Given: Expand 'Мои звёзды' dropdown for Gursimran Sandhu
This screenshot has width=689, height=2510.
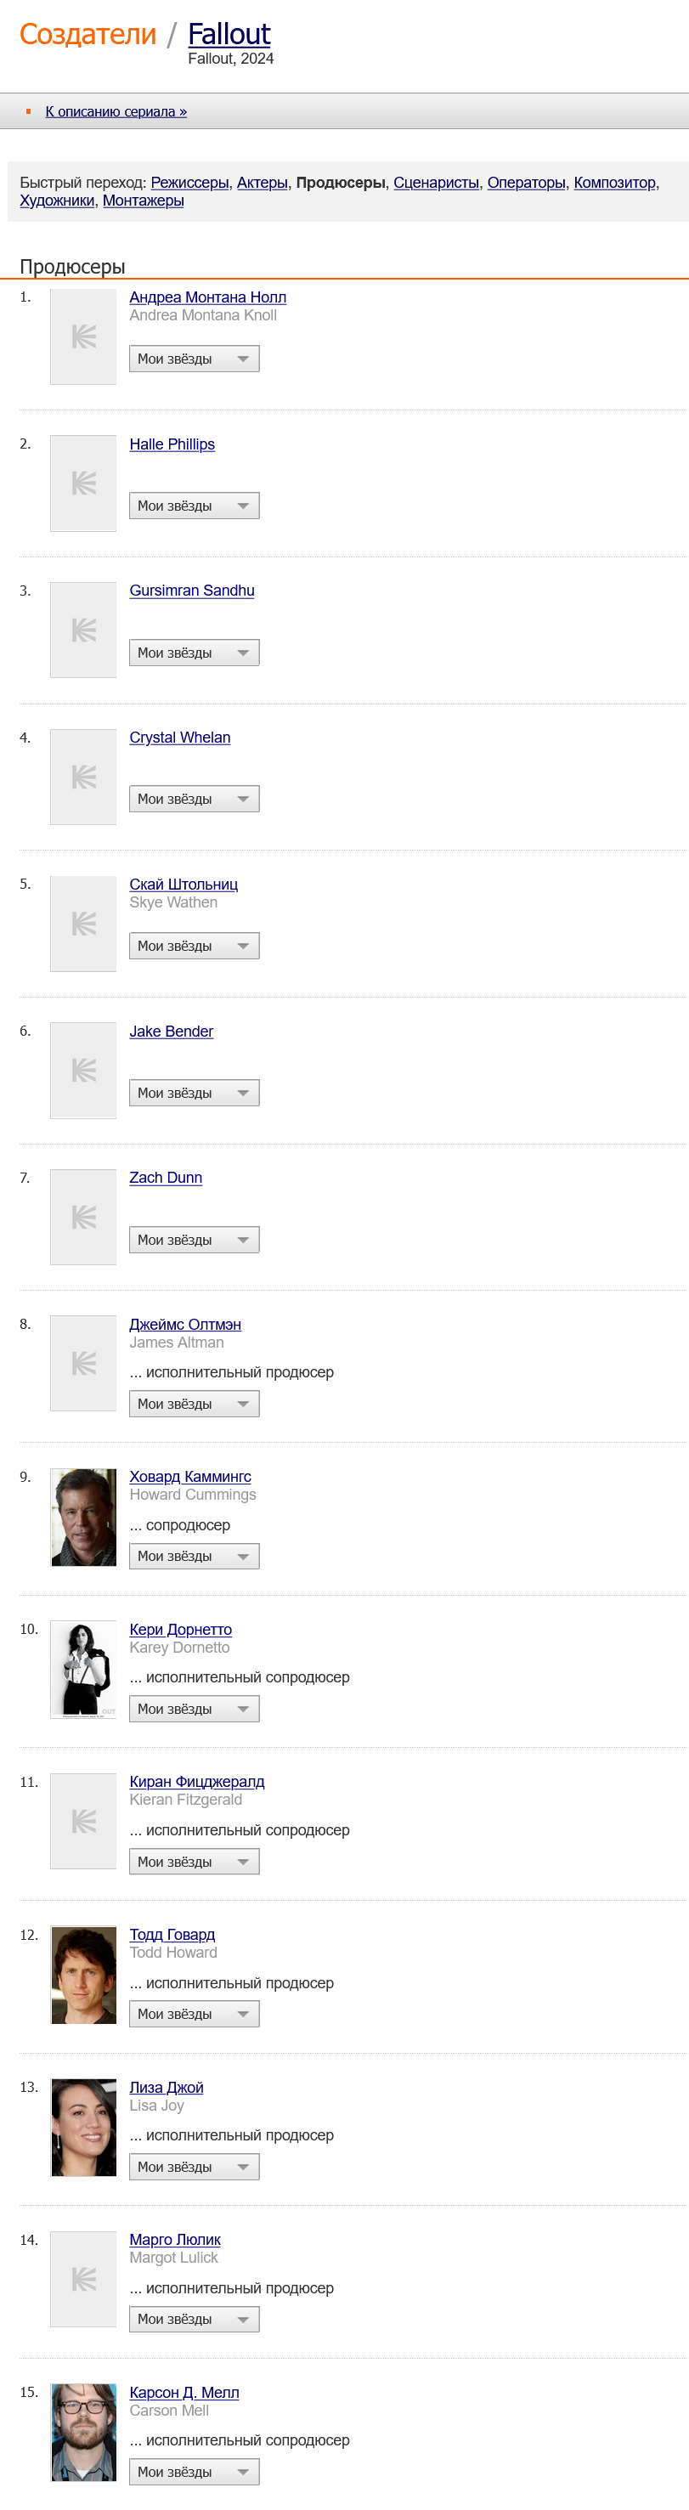Looking at the screenshot, I should point(194,653).
